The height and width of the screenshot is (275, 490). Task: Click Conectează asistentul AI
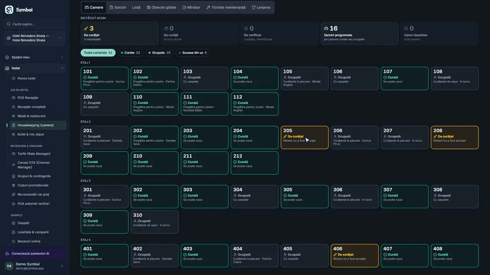[34, 254]
